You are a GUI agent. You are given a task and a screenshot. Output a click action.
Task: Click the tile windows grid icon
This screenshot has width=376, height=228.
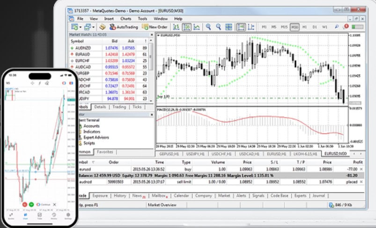click(229, 27)
